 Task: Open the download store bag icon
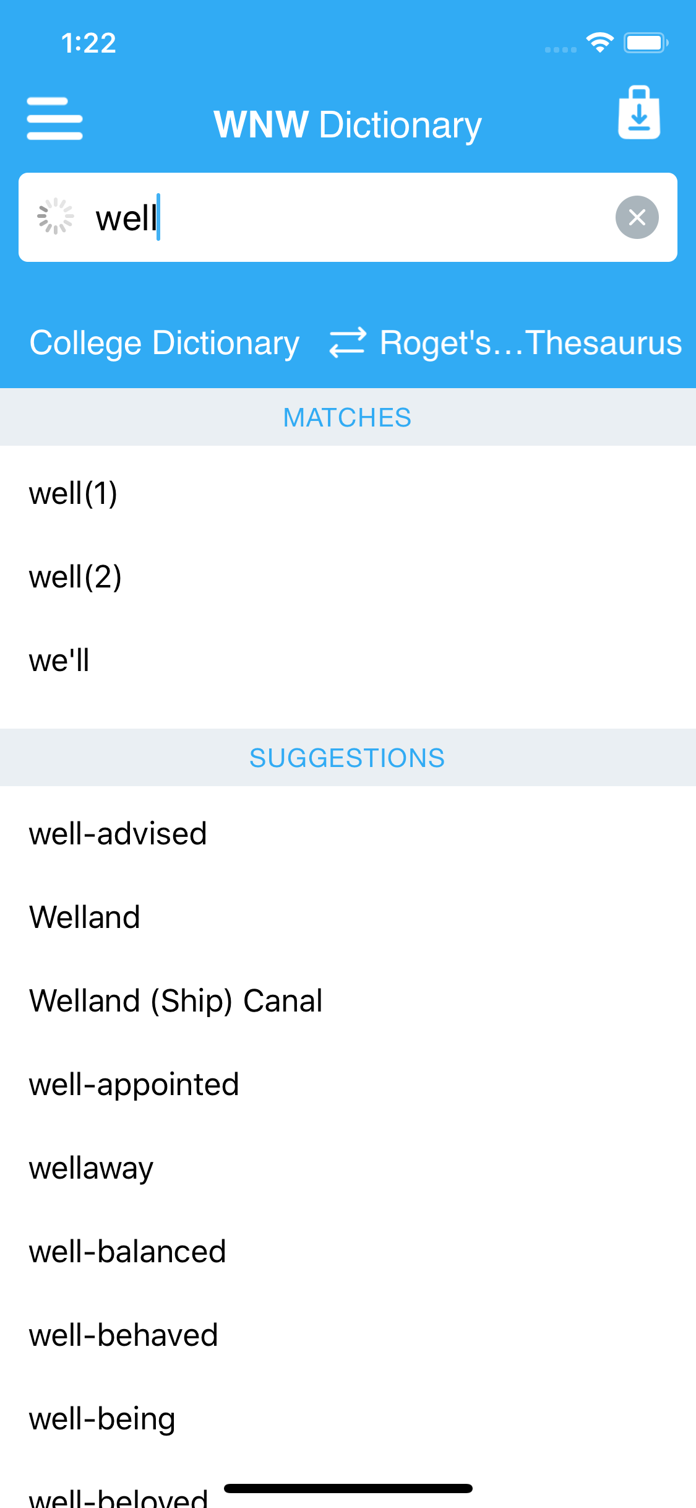(639, 113)
